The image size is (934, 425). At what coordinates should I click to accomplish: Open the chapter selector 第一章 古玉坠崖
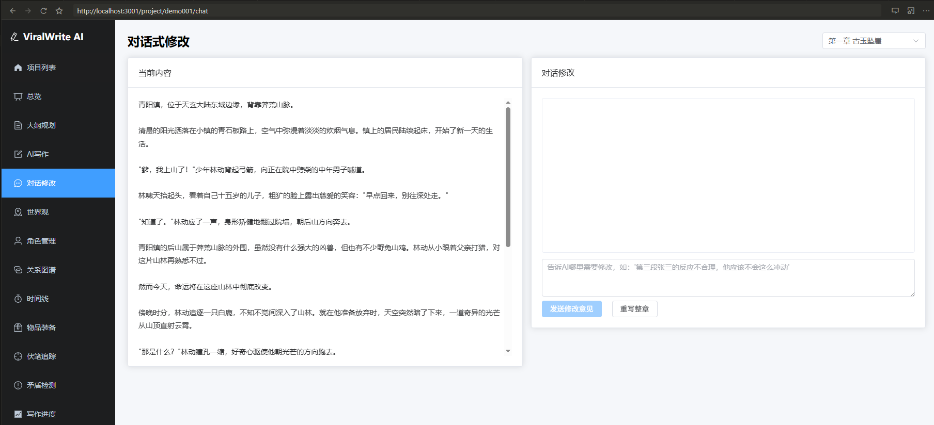click(x=874, y=41)
